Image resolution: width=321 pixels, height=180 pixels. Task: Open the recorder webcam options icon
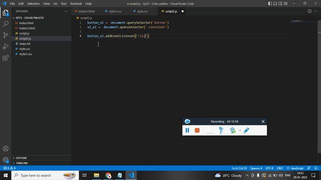click(233, 130)
